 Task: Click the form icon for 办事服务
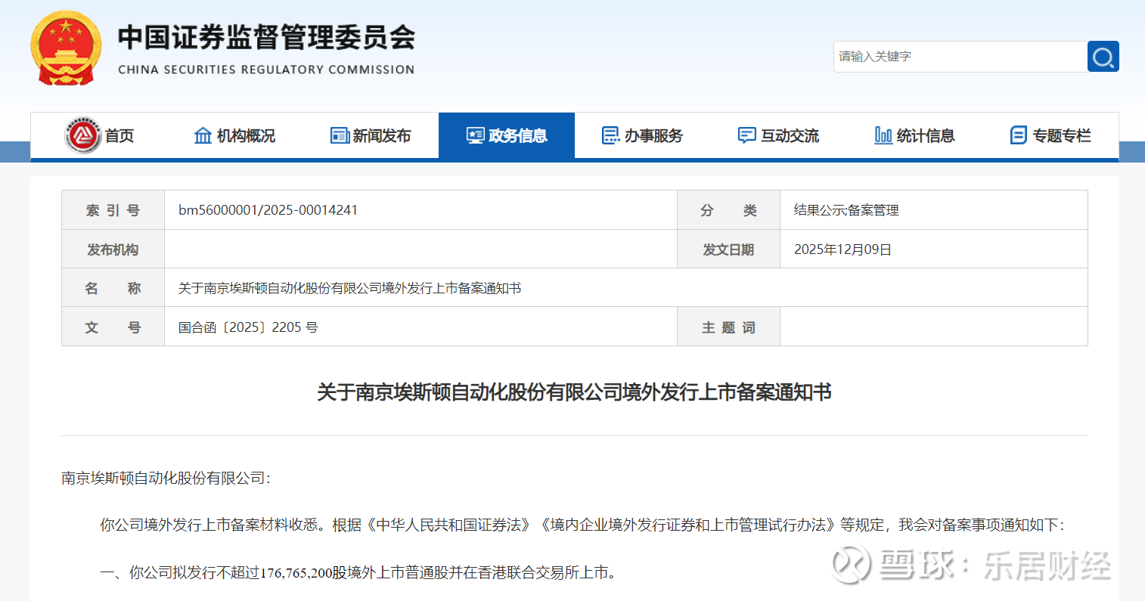tap(611, 135)
